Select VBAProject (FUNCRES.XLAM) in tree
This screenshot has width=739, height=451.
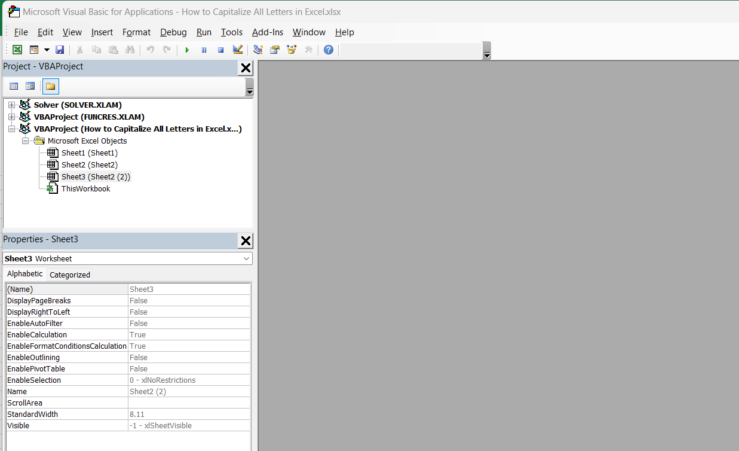(x=89, y=117)
